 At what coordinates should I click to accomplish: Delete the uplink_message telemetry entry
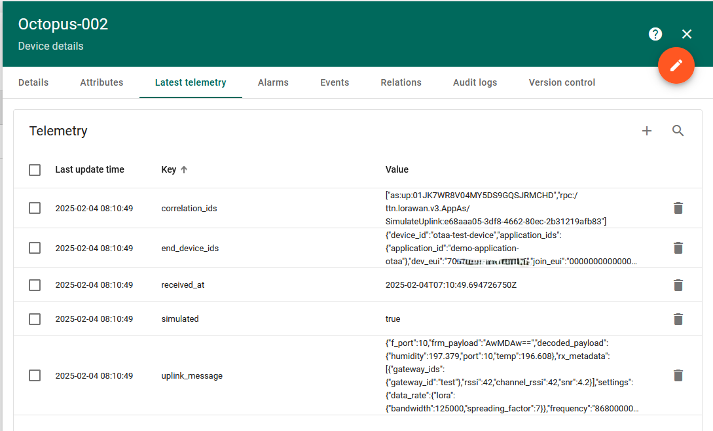678,375
